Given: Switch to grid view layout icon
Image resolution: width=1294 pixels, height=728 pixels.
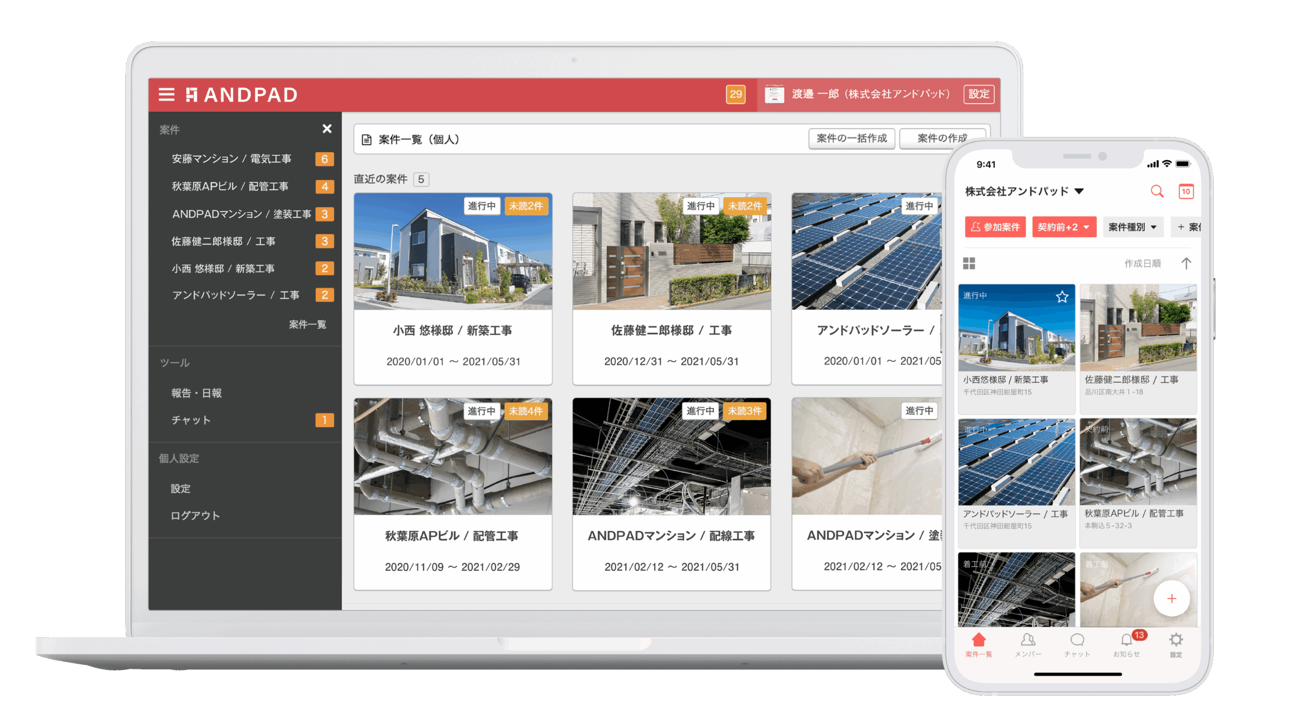Looking at the screenshot, I should [968, 263].
